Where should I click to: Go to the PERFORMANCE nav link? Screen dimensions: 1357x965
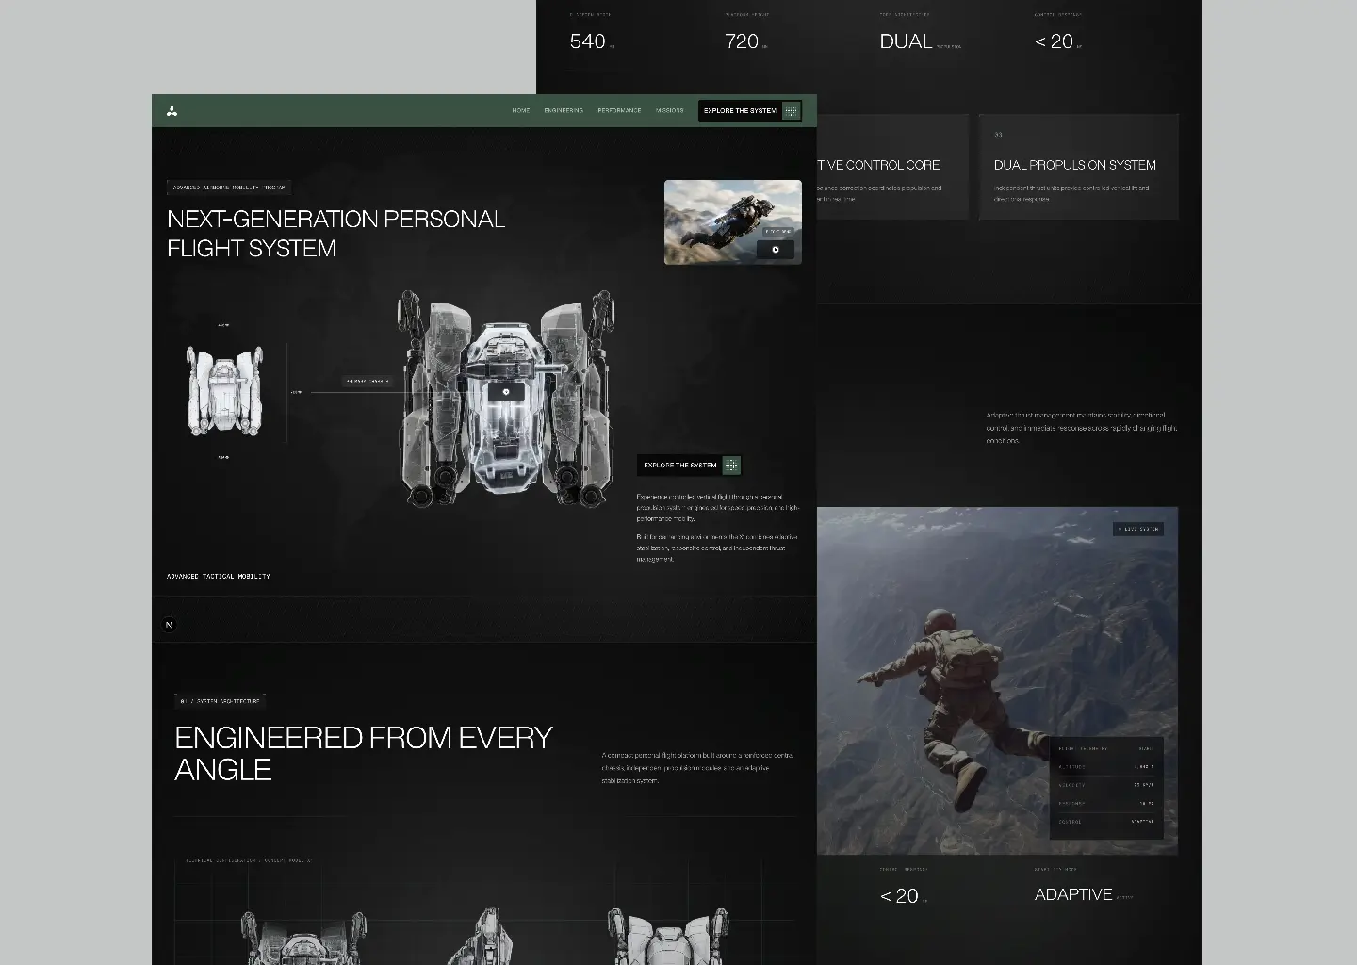pyautogui.click(x=619, y=111)
